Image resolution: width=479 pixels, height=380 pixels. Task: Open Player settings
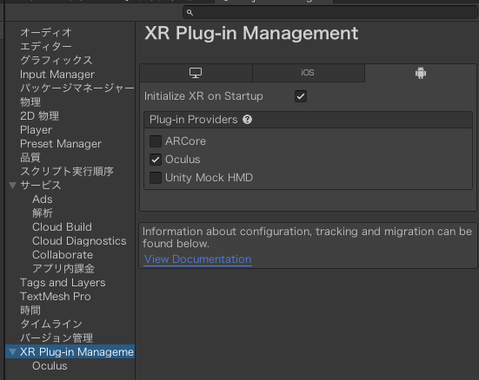click(36, 130)
